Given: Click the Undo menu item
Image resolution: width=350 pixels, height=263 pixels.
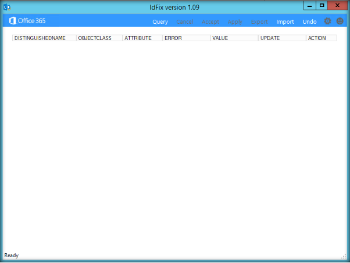Looking at the screenshot, I should (x=309, y=21).
